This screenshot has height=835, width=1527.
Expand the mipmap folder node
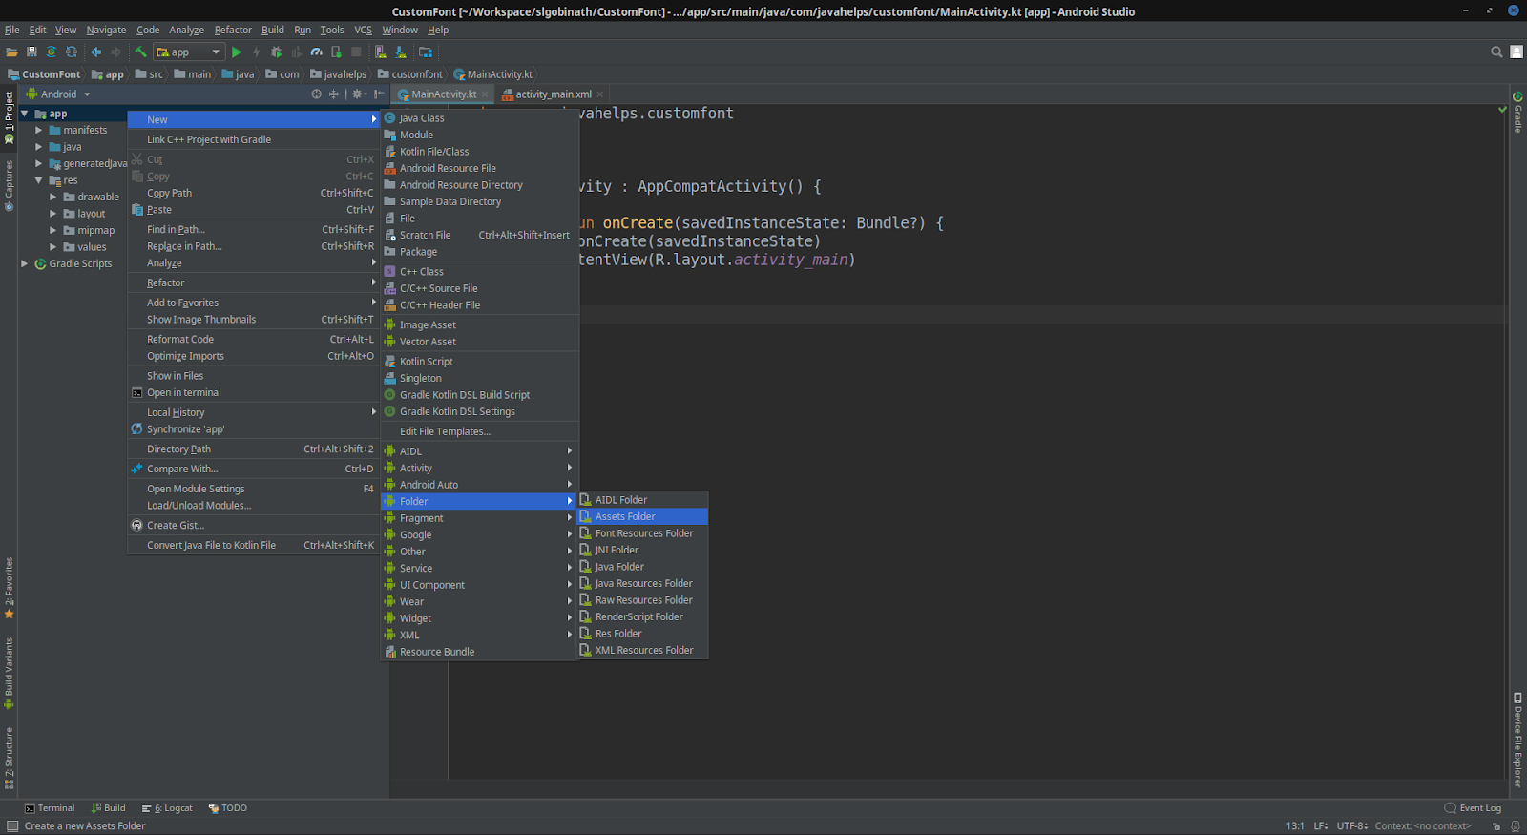click(x=53, y=230)
